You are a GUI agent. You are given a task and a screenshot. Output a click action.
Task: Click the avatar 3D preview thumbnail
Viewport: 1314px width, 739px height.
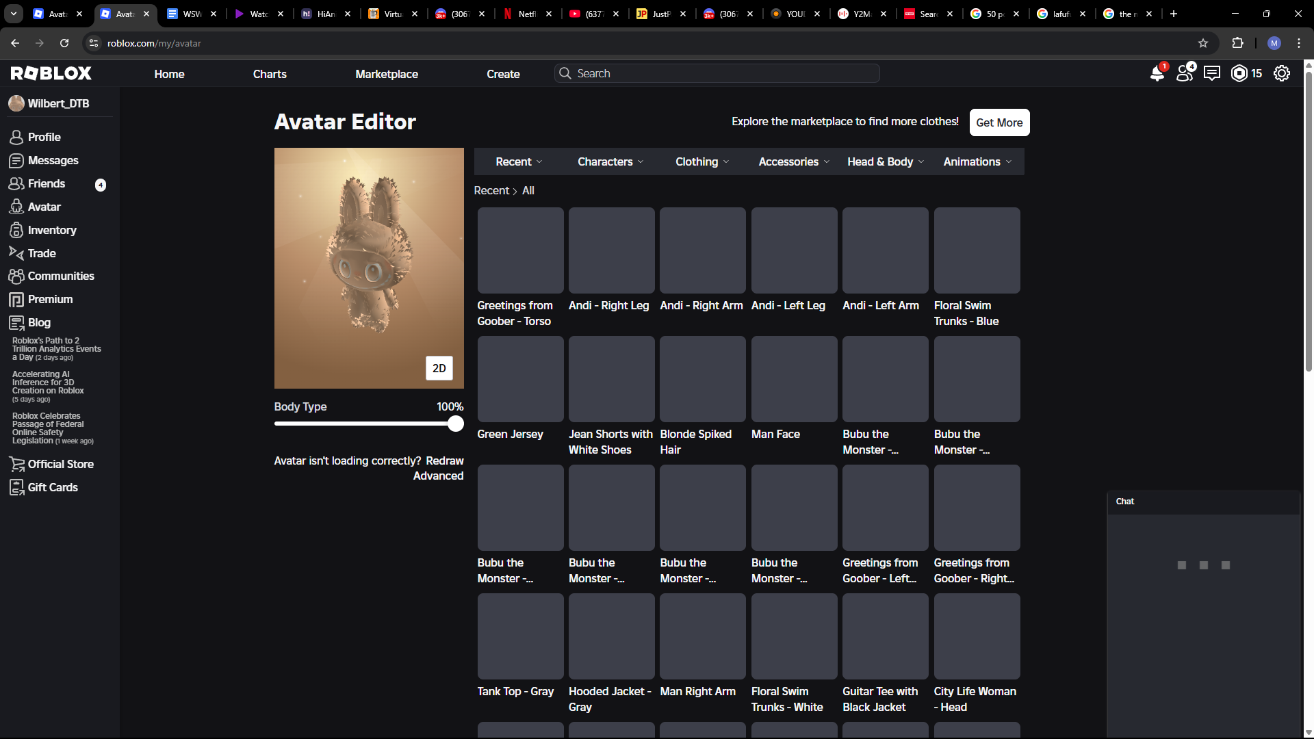click(369, 268)
